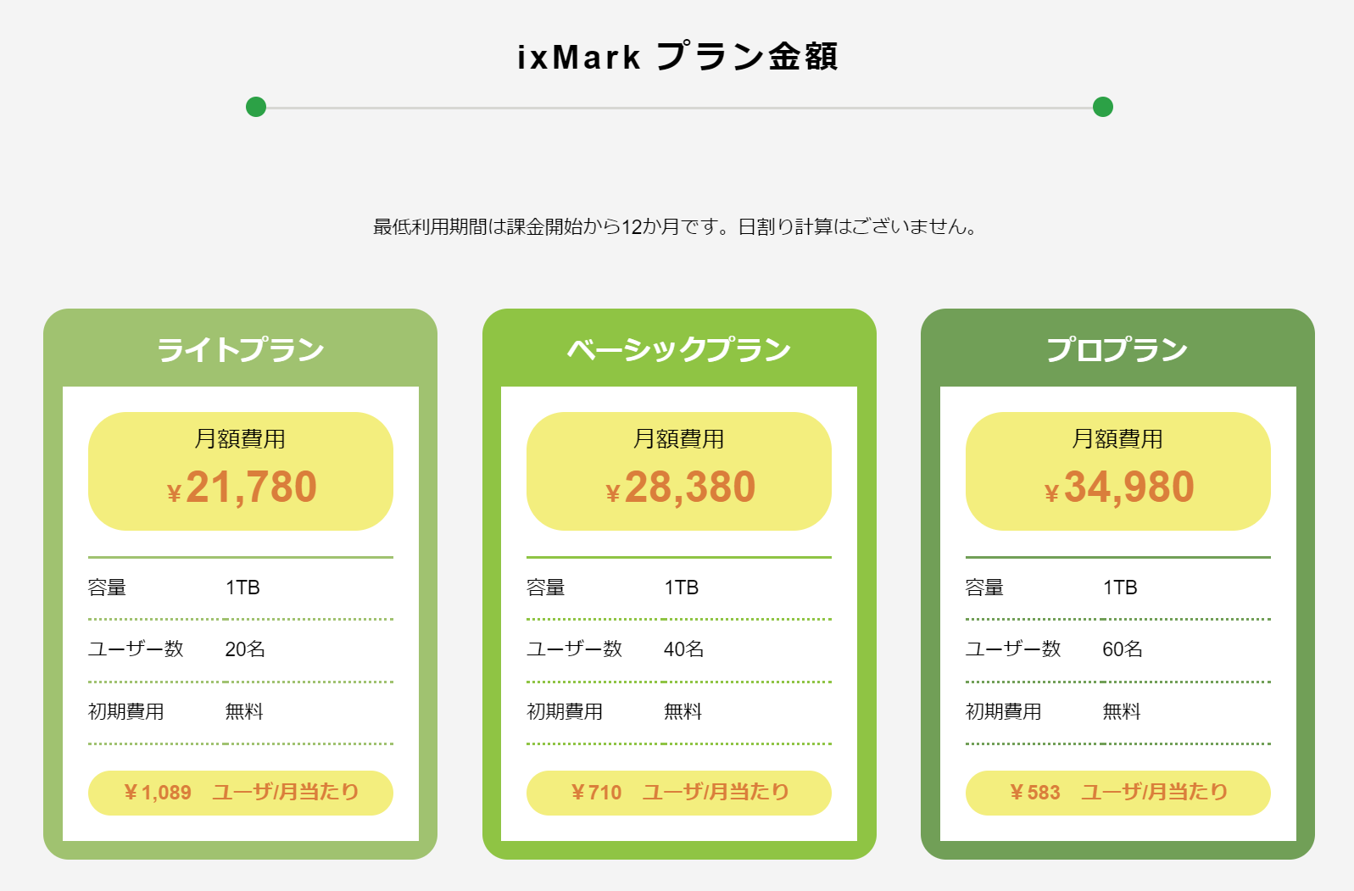Click the ¥710 per user badge

pos(679,793)
